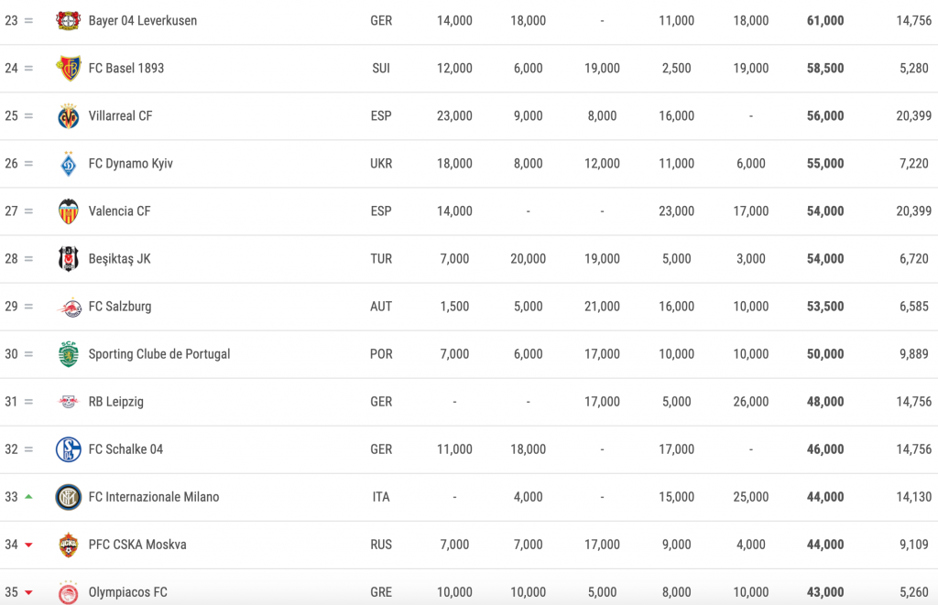Click the FC Dynamo Kyiv logo
Viewport: 938px width, 605px height.
click(x=68, y=163)
